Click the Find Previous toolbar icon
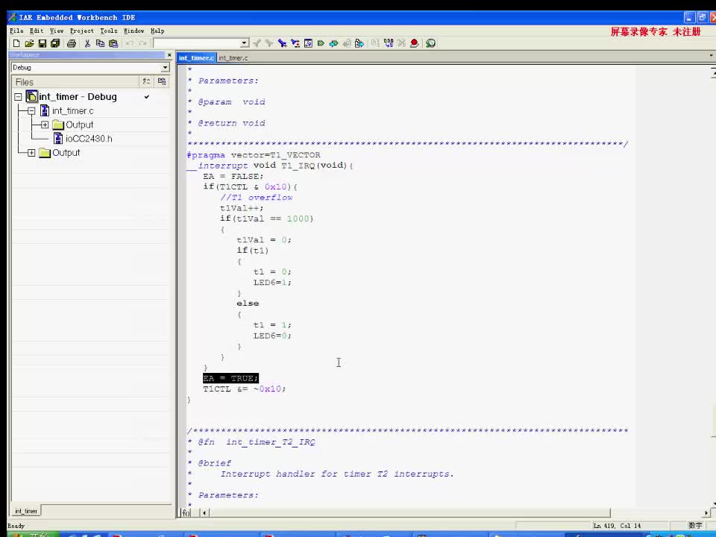 pos(257,43)
